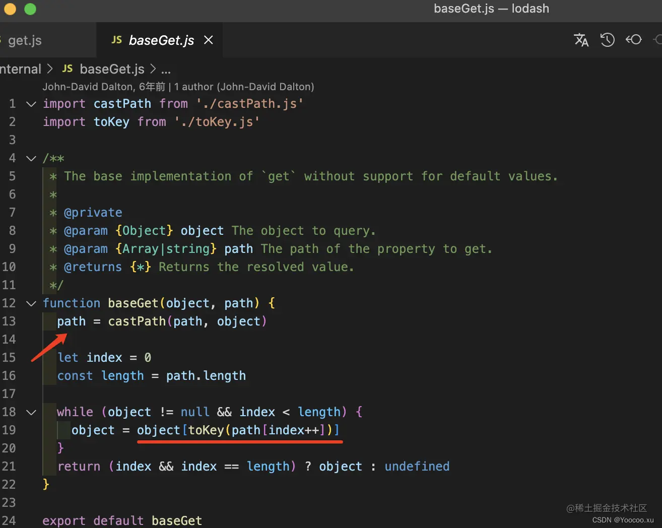Click '@private' tag in comment
Viewport: 662px width, 528px height.
[93, 213]
